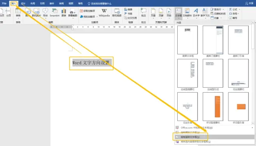Image resolution: width=256 pixels, height=146 pixels.
Task: Insert WordArt (艺术字)
Action: (196, 13)
